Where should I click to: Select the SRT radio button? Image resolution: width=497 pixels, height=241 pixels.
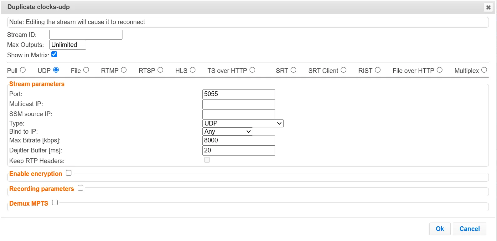[x=293, y=70]
